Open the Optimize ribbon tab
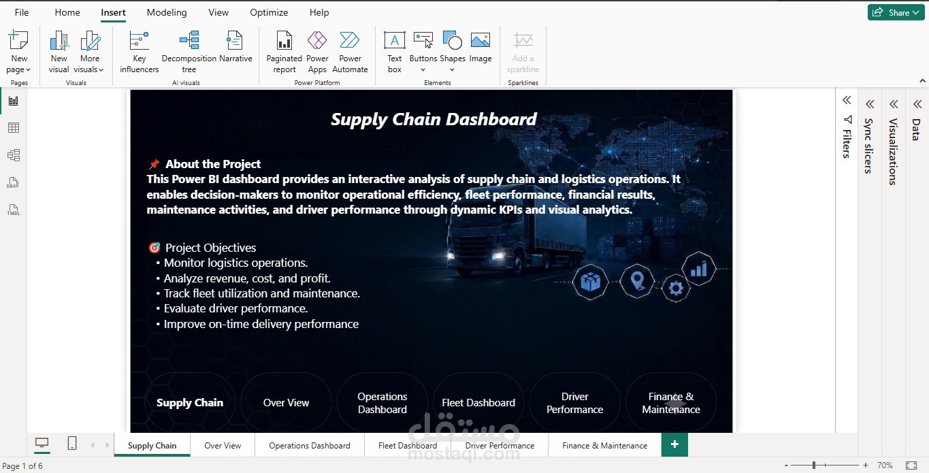This screenshot has width=929, height=473. 269,12
